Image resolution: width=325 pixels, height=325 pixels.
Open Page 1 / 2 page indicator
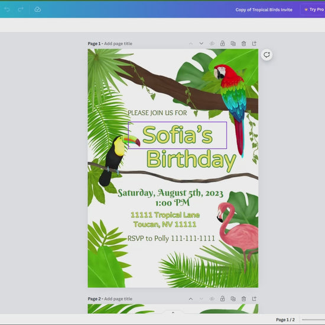(x=285, y=320)
